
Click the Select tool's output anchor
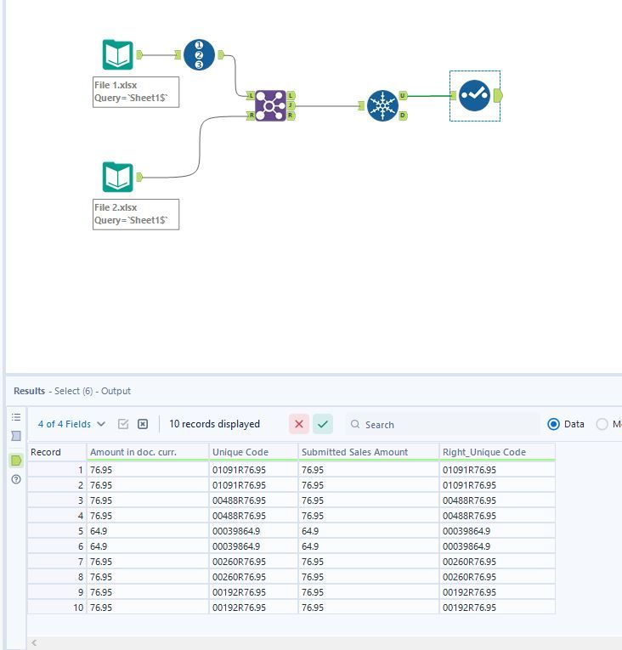(x=499, y=96)
